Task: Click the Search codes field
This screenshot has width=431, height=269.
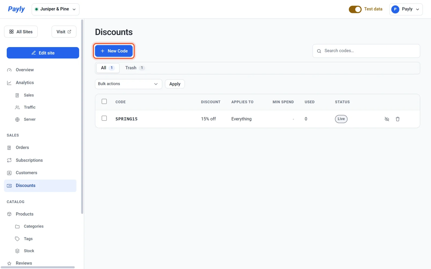Action: (x=366, y=51)
